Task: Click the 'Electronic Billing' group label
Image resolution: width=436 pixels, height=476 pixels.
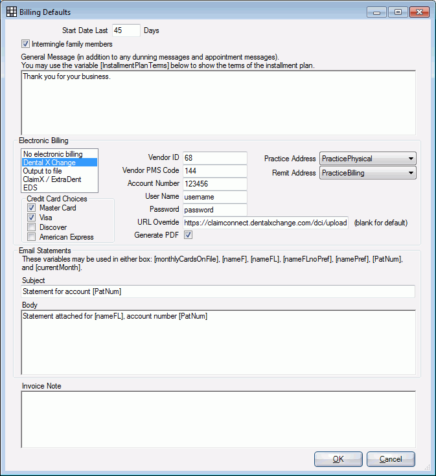Action: coord(43,141)
